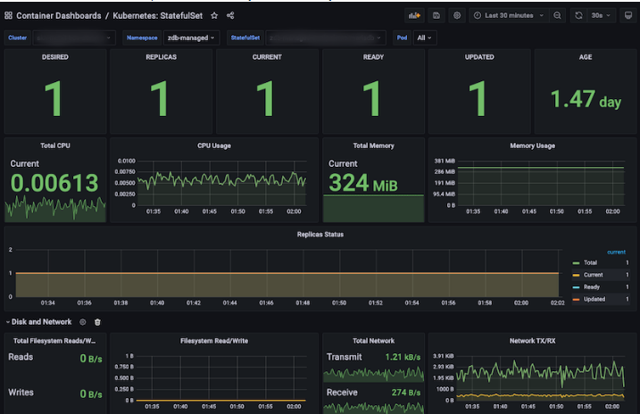This screenshot has height=414, width=640.
Task: Open the Total Network panel title
Action: 373,341
